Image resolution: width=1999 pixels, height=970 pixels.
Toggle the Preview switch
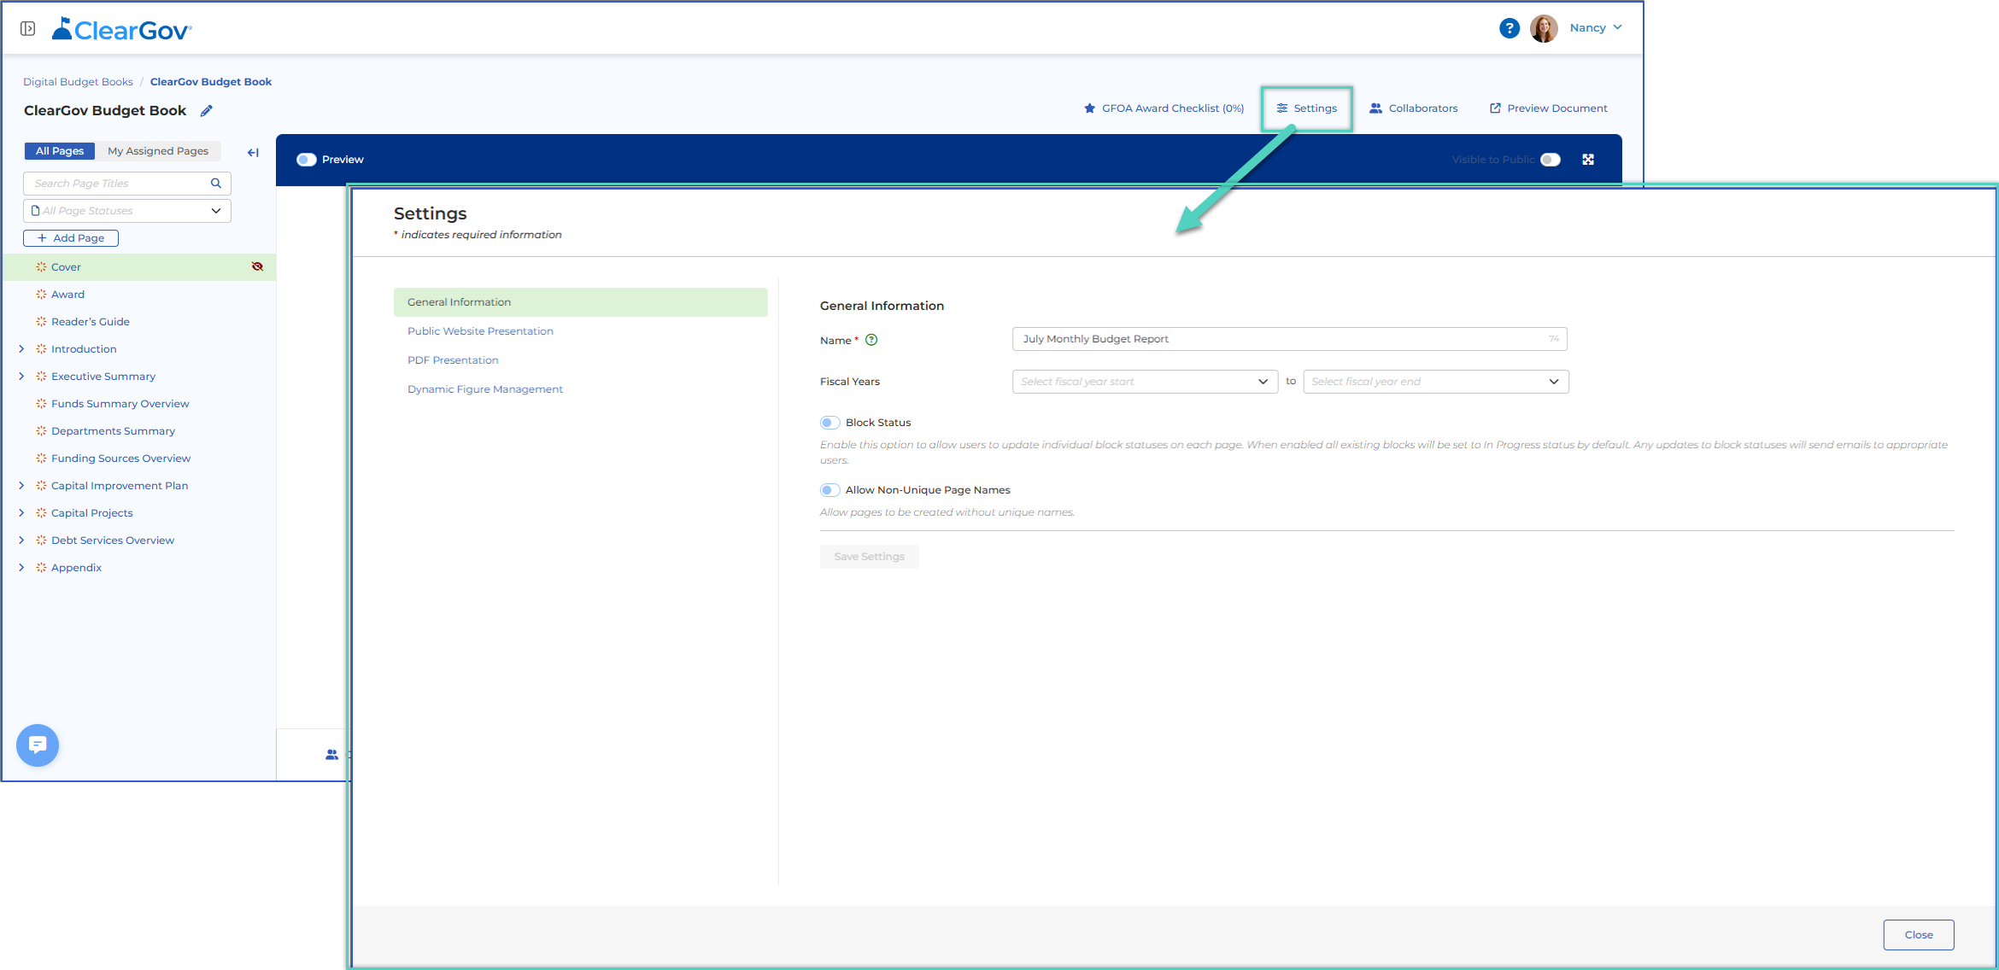pos(307,160)
